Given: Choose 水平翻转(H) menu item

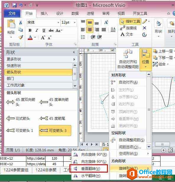Looking at the screenshot, I should point(90,176).
